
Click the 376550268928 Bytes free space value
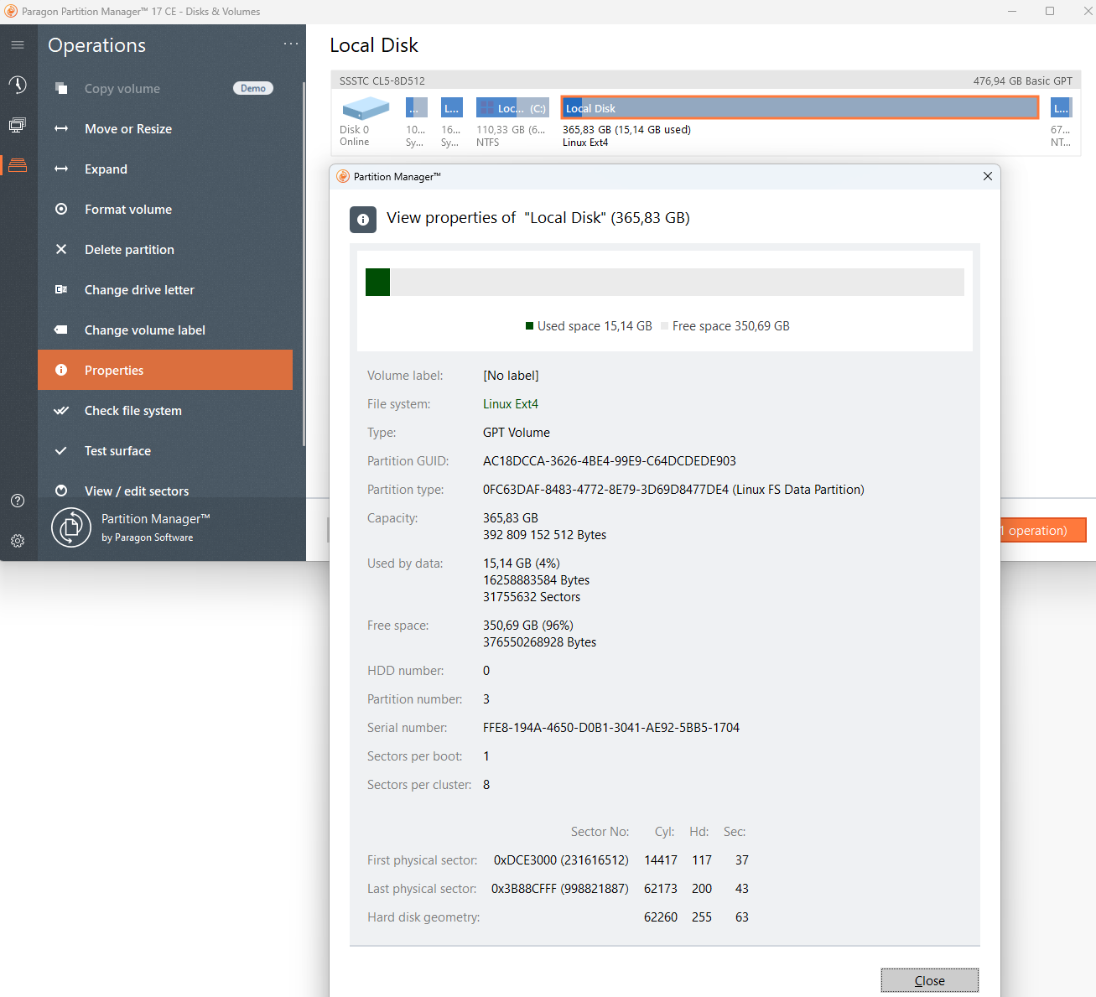539,642
